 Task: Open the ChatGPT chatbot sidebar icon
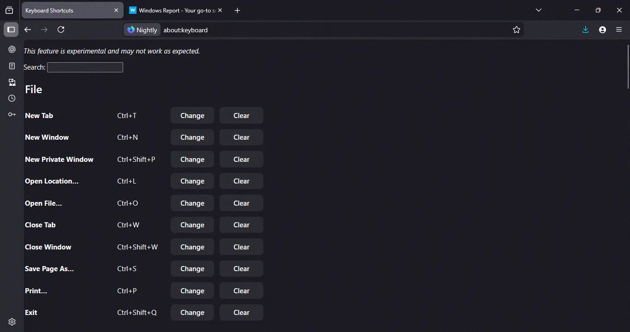click(x=12, y=49)
